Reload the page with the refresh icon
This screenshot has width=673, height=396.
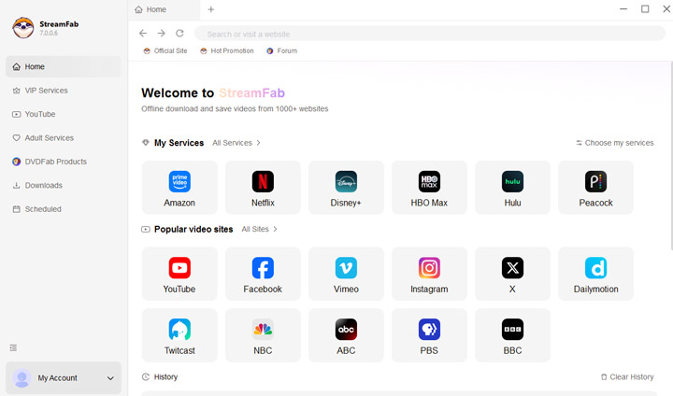[x=179, y=33]
